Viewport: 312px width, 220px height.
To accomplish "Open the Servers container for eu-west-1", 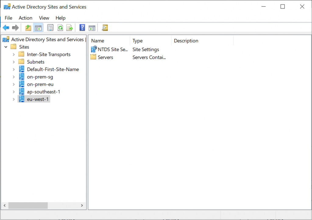I will click(x=105, y=57).
